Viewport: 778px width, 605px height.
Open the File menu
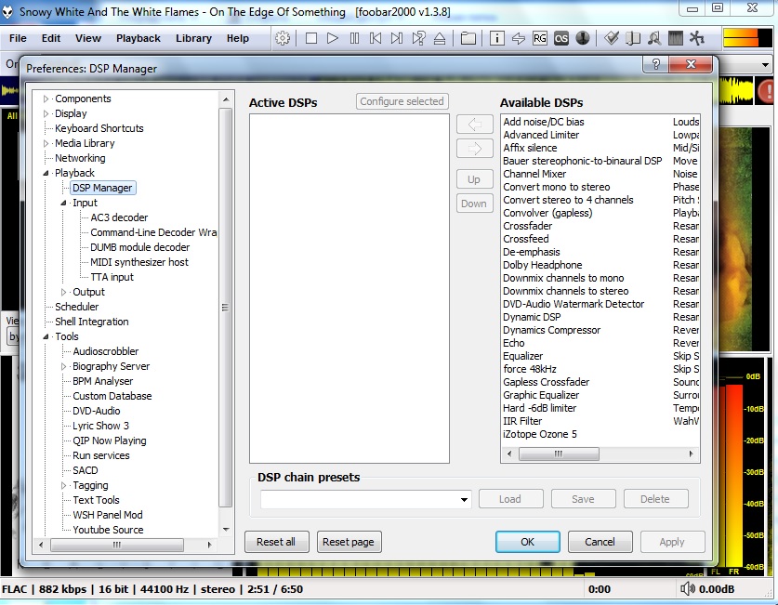click(x=18, y=38)
